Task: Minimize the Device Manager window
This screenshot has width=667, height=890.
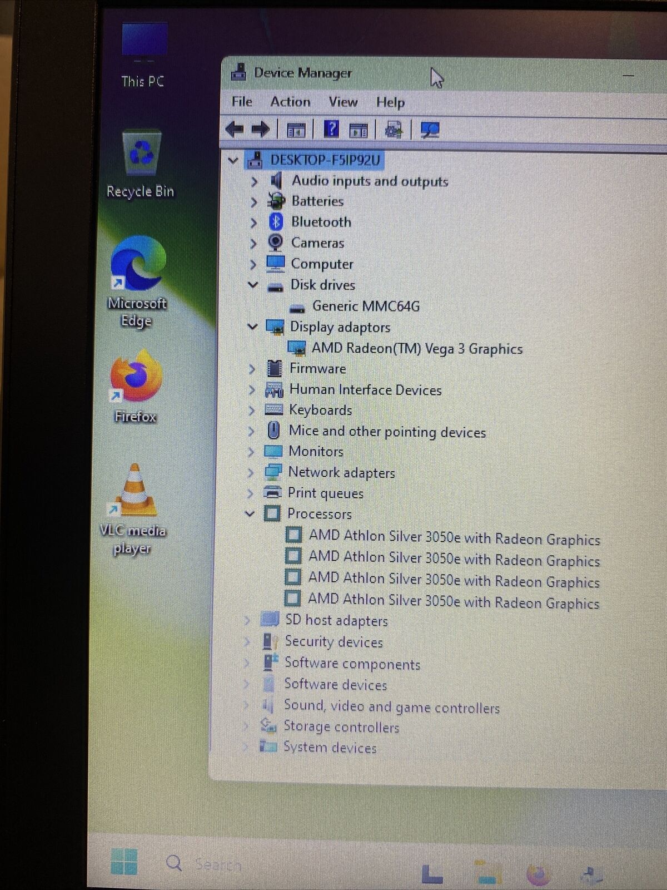Action: tap(629, 75)
